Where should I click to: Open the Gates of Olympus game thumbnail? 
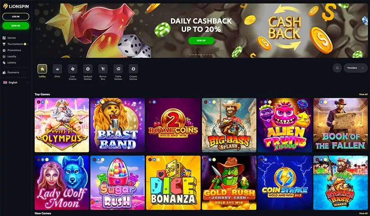pos(62,125)
